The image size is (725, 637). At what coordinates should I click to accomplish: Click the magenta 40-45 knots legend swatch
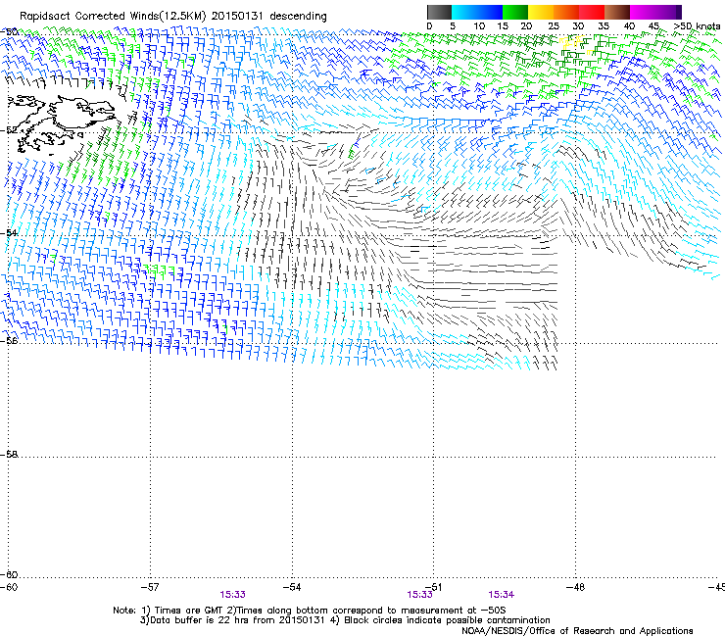click(x=643, y=12)
